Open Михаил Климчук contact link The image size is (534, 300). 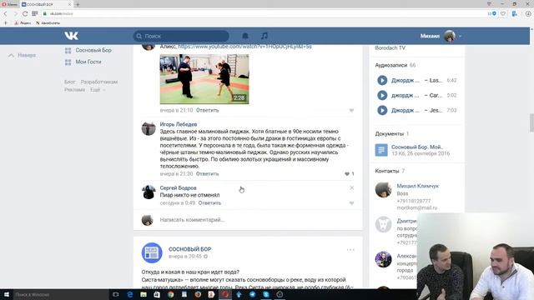418,186
